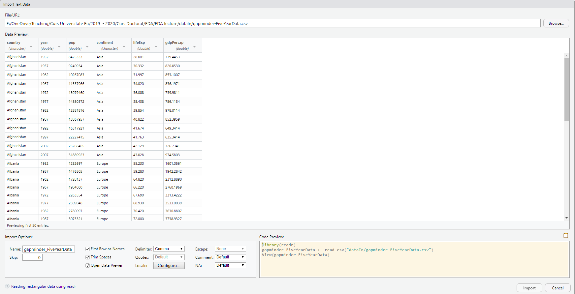The width and height of the screenshot is (575, 294).
Task: Open the Comment dropdown
Action: click(x=230, y=257)
